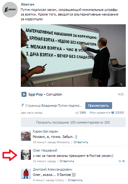Open Олег Недавний's skull avatar
This screenshot has width=128, height=184.
[26, 155]
